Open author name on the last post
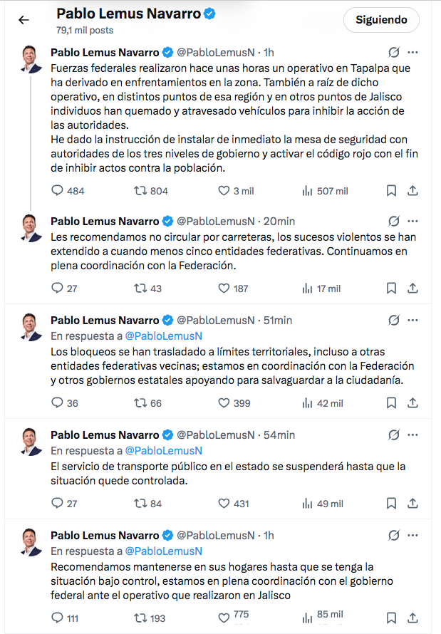This screenshot has height=634, width=441. 105,535
